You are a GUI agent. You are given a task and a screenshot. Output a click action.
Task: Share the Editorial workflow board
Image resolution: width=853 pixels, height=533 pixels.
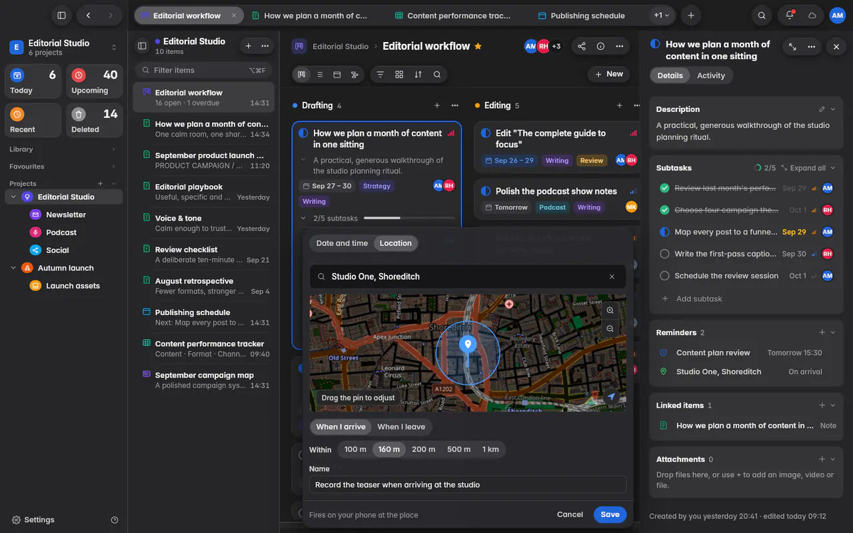tap(582, 46)
